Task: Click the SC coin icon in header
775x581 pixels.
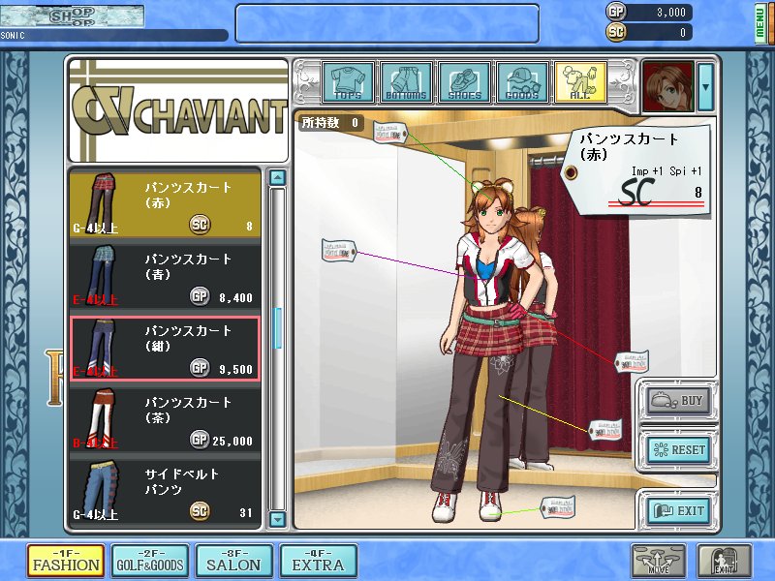Action: coord(616,32)
